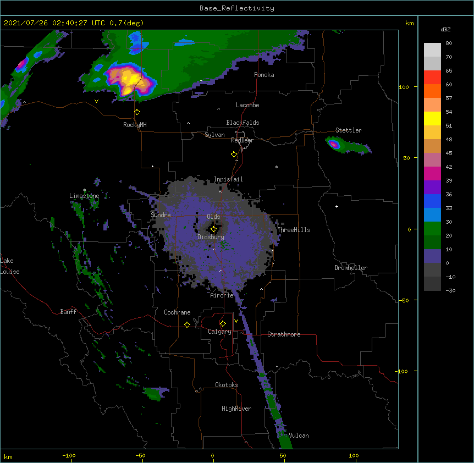Click the Sylvan town label
The width and height of the screenshot is (474, 463).
[x=214, y=135]
